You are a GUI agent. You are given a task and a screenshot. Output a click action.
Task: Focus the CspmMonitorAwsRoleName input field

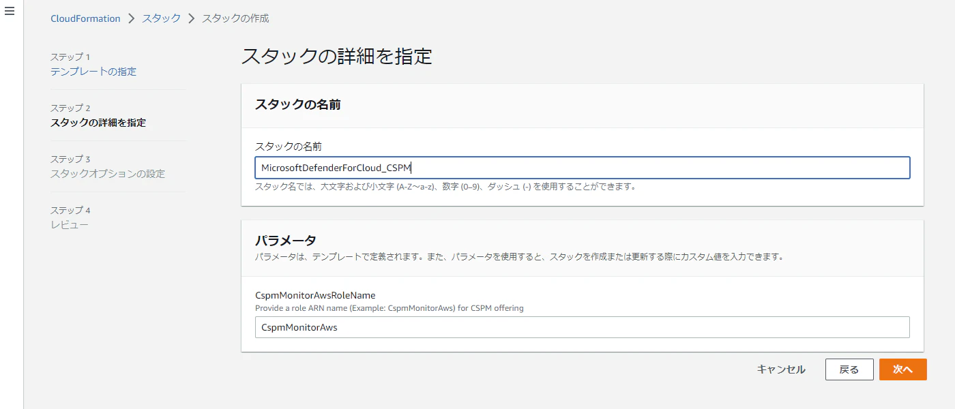pos(583,327)
